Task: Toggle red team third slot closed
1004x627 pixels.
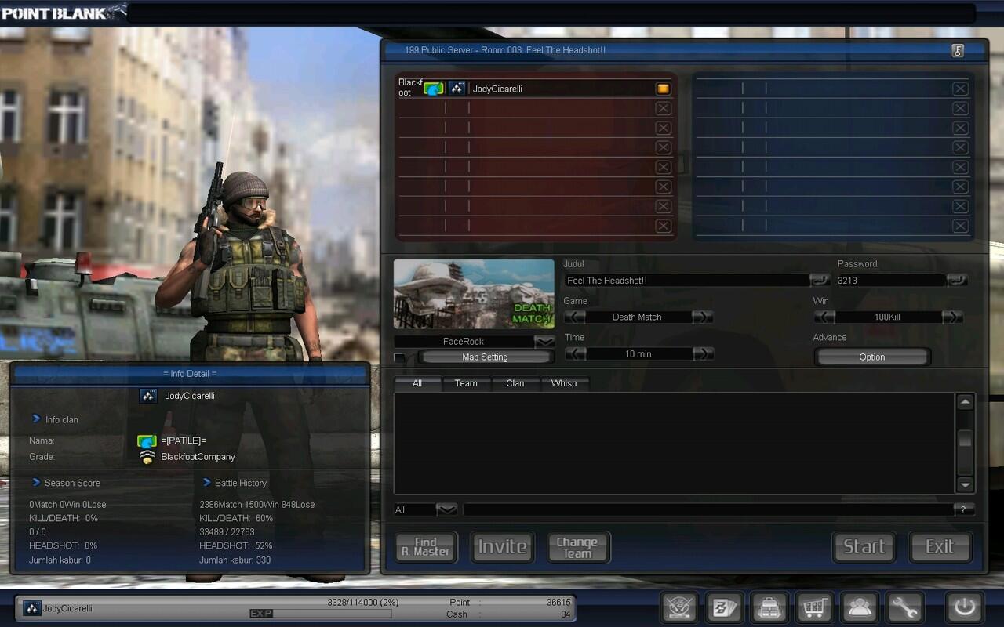Action: click(663, 128)
